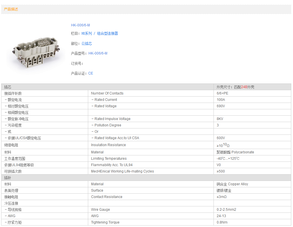Select the 插针 section header row

tap(107, 178)
